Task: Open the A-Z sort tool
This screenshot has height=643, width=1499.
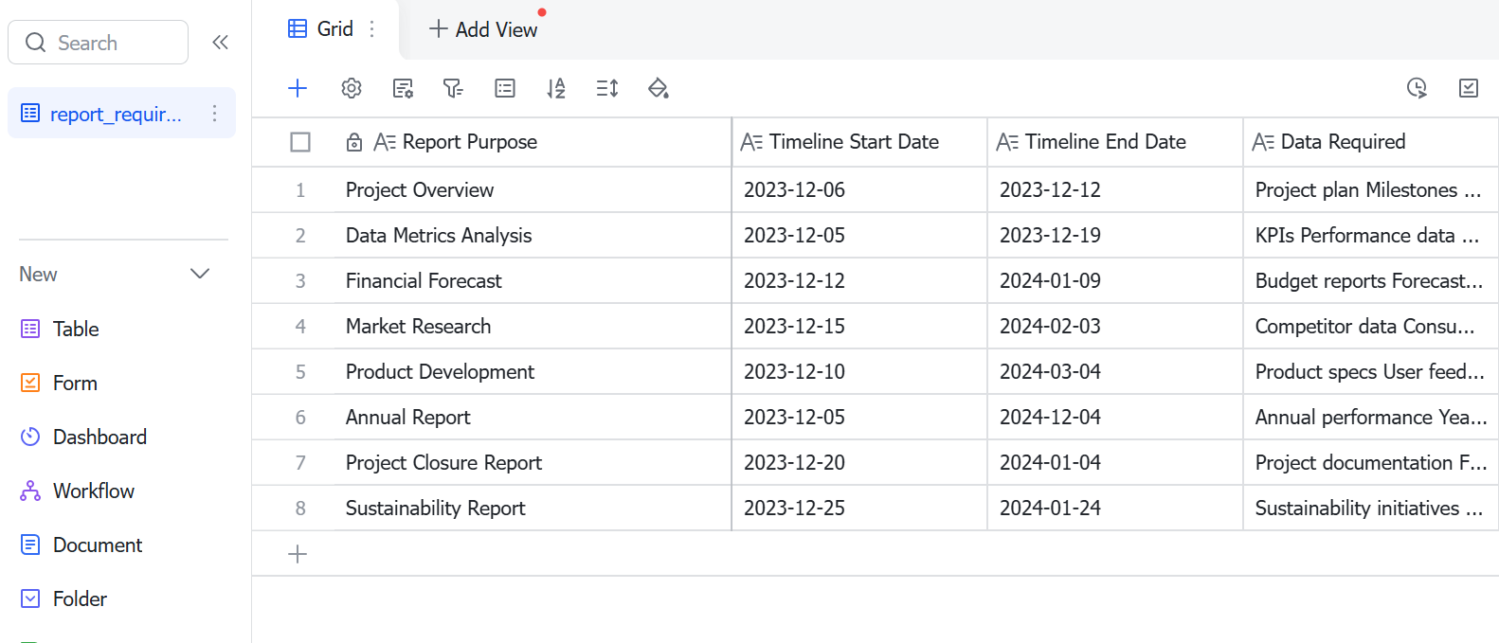Action: (x=556, y=88)
